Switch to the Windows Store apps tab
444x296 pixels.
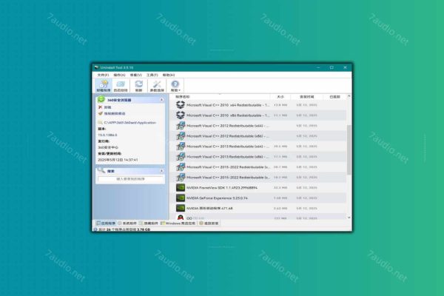[x=181, y=223]
